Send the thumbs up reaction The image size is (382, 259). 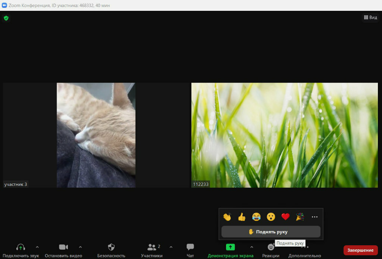click(242, 217)
